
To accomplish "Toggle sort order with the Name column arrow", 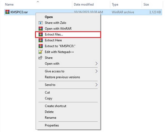I will [x=38, y=2].
